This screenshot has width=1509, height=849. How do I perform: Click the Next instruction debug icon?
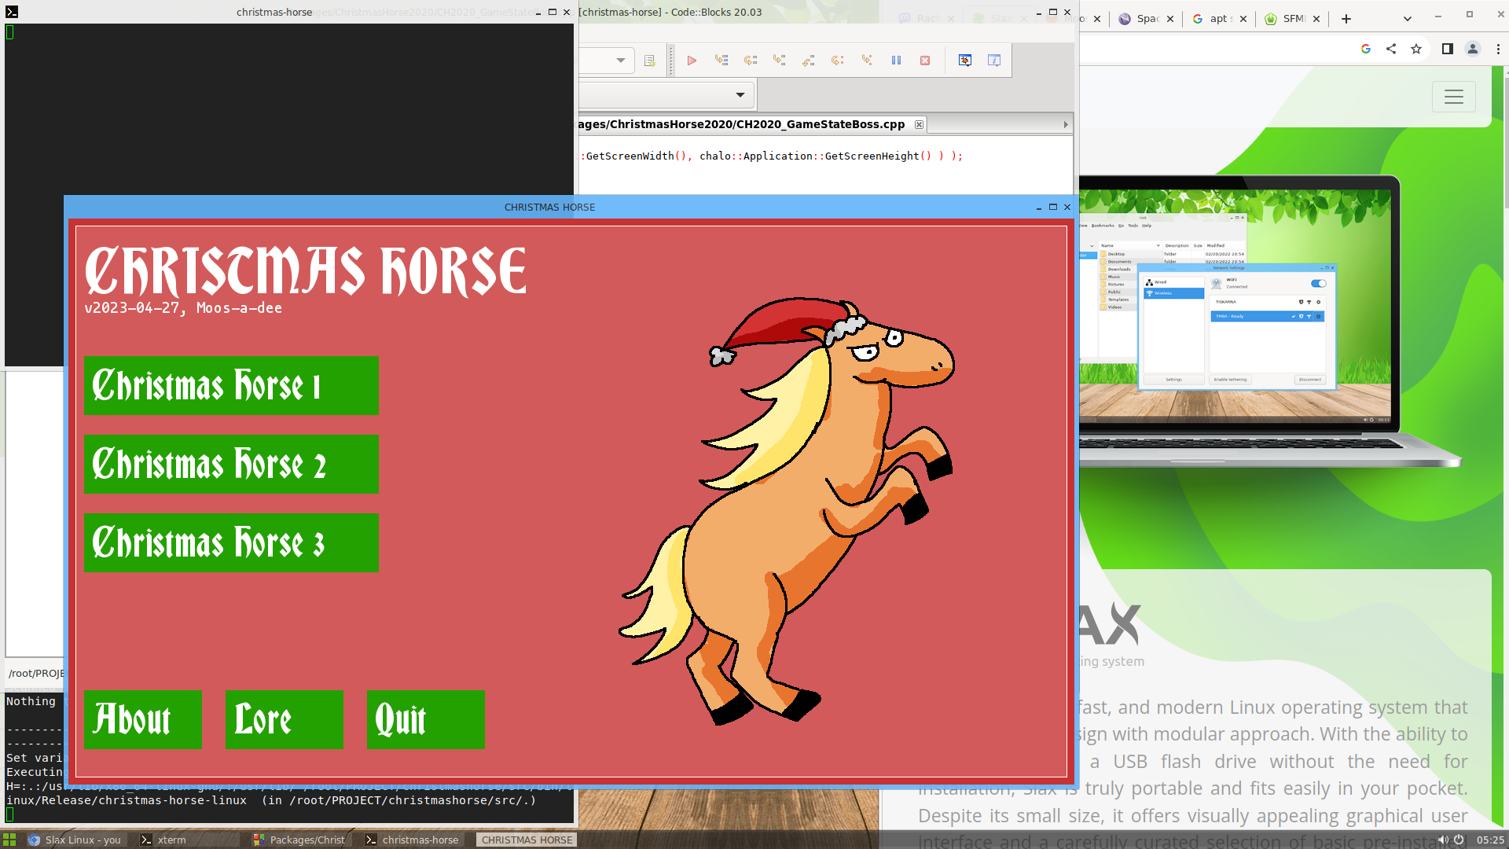tap(838, 61)
